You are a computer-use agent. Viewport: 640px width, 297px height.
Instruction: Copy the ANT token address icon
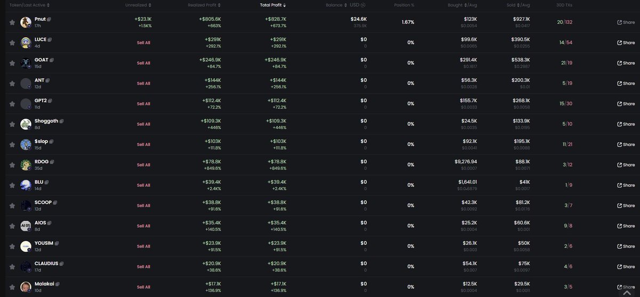pyautogui.click(x=47, y=80)
